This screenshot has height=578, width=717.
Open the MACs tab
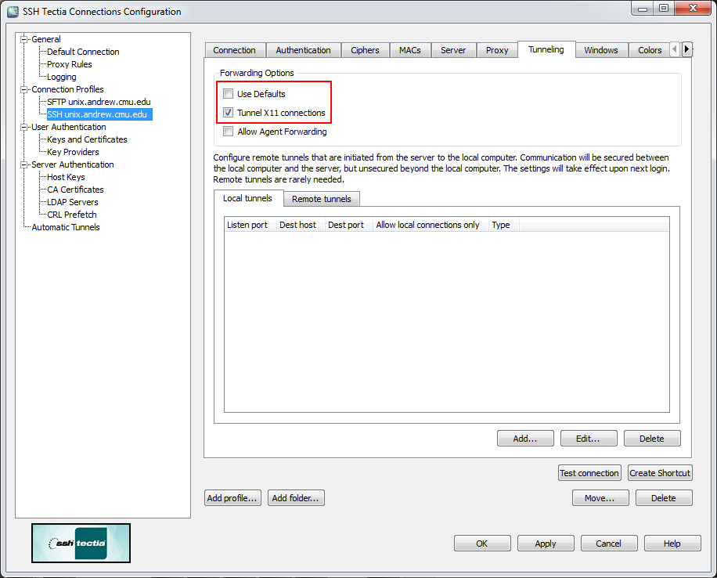[410, 50]
